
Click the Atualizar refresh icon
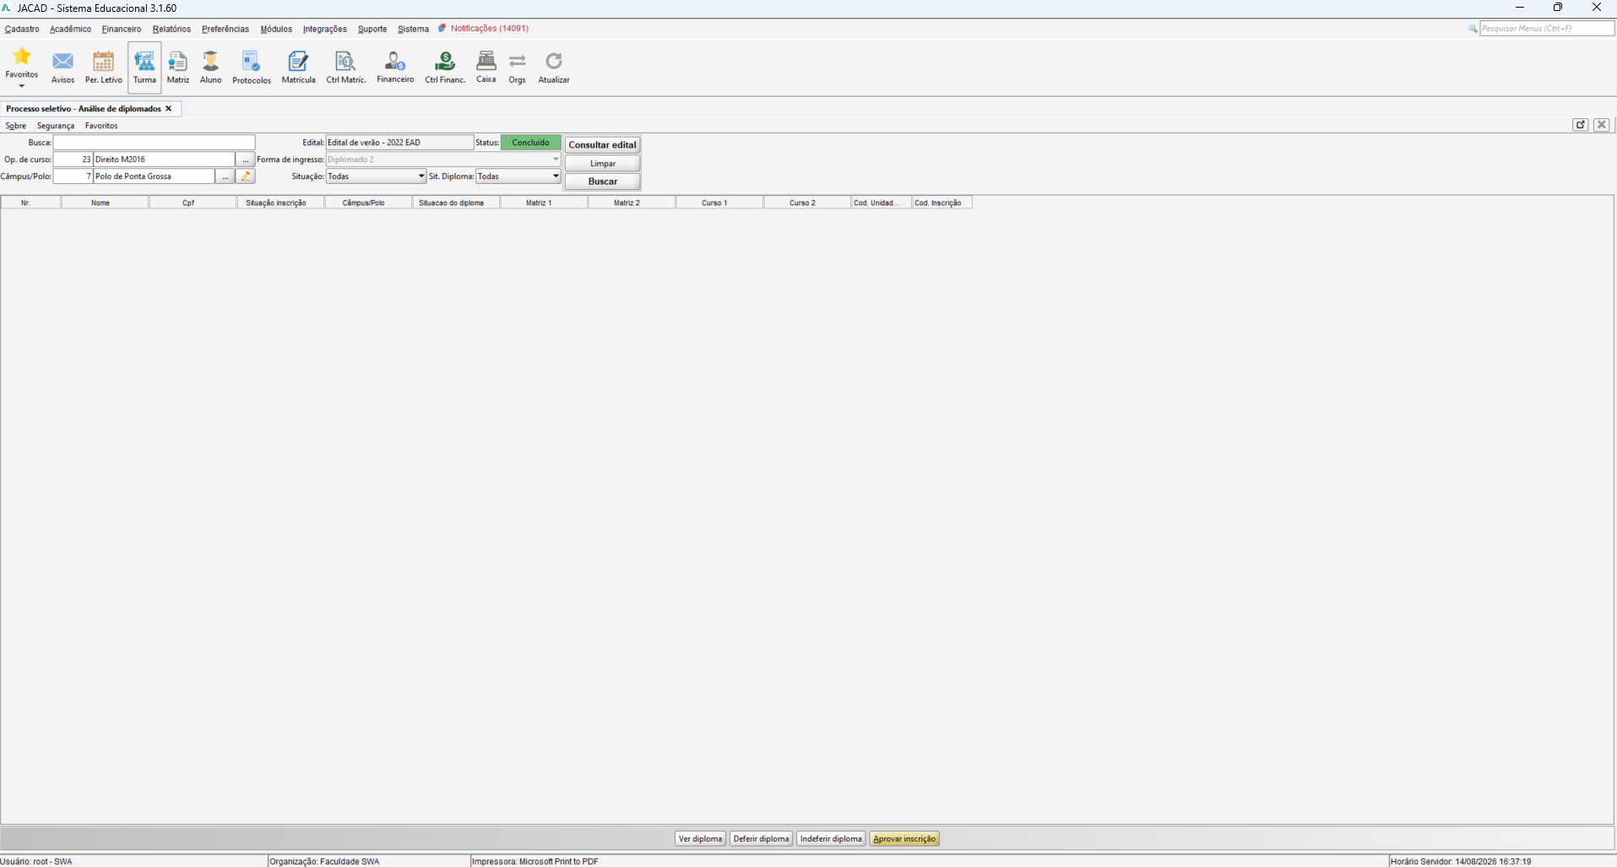pos(554,61)
